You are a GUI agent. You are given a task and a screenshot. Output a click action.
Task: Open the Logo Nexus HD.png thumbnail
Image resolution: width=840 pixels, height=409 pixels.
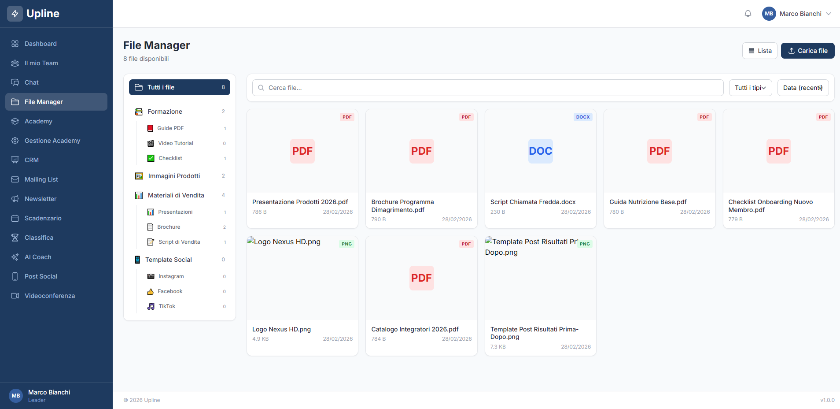click(302, 278)
